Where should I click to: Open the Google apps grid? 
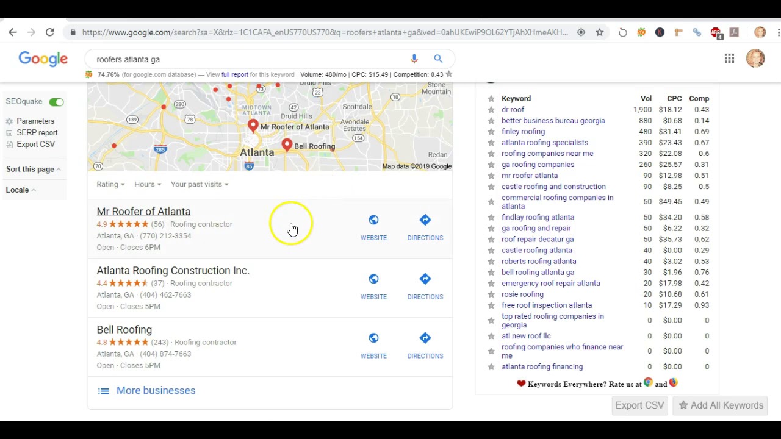pyautogui.click(x=729, y=59)
